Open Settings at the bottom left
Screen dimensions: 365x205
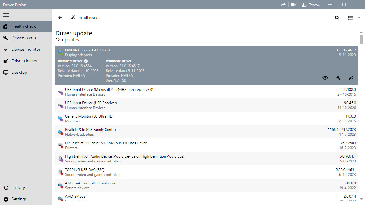[19, 199]
